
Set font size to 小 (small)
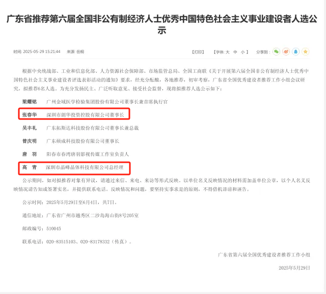242,52
